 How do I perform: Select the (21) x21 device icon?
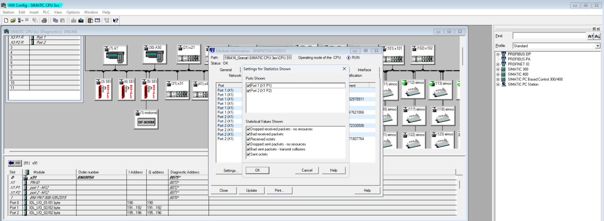point(189,55)
